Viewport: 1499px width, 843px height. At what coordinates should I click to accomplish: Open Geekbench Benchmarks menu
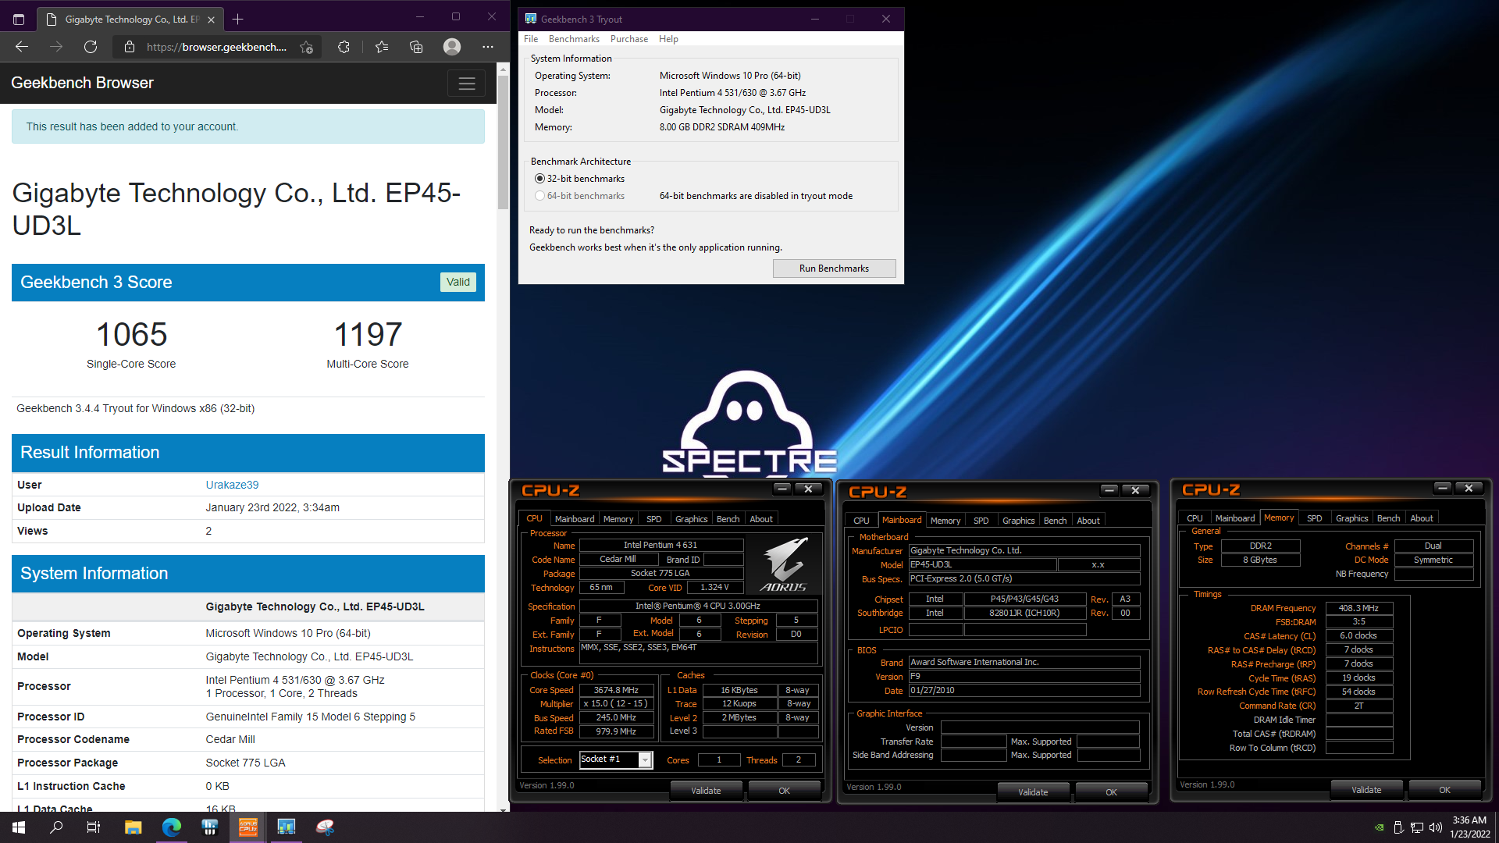click(574, 39)
